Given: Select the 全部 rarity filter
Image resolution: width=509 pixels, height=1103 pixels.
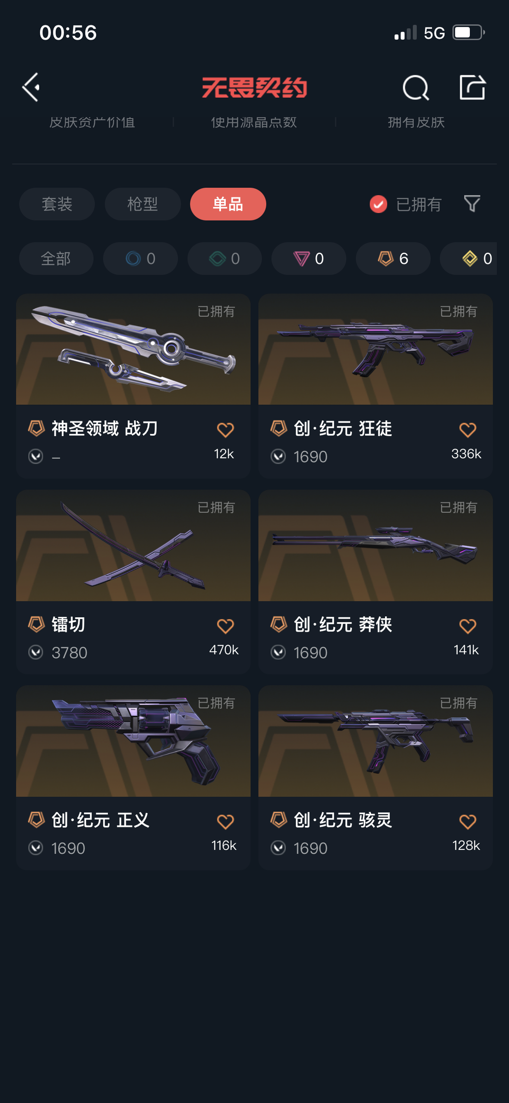Looking at the screenshot, I should 56,259.
